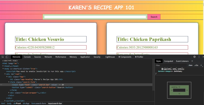
Task: Open the Lighthouse tab
Action: coord(110,57)
